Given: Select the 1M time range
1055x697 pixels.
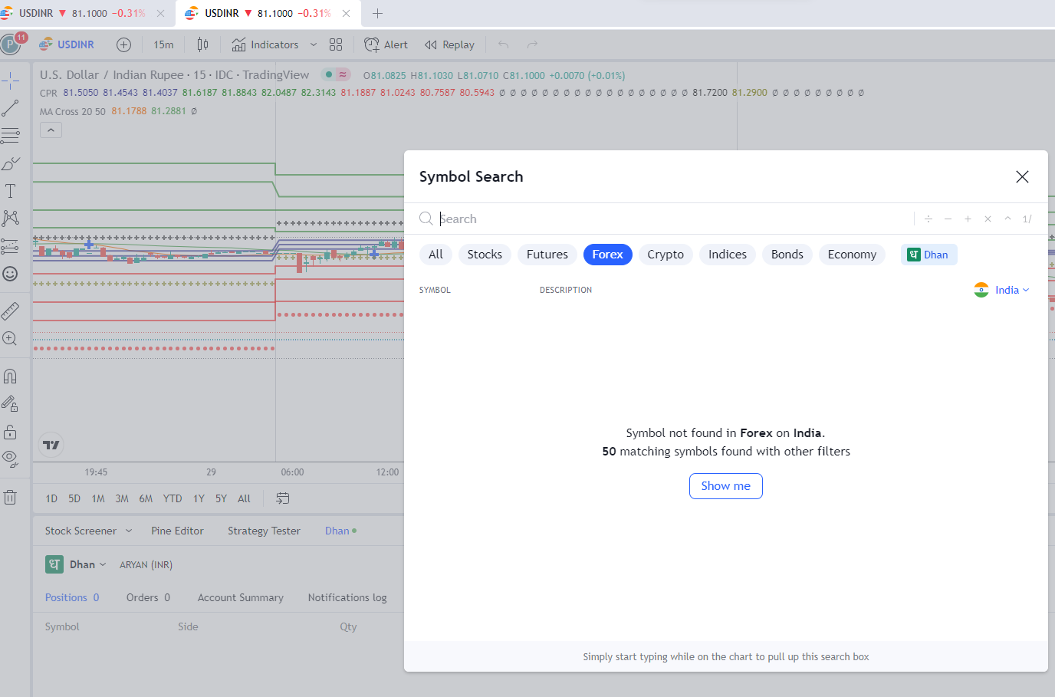Looking at the screenshot, I should (x=98, y=498).
